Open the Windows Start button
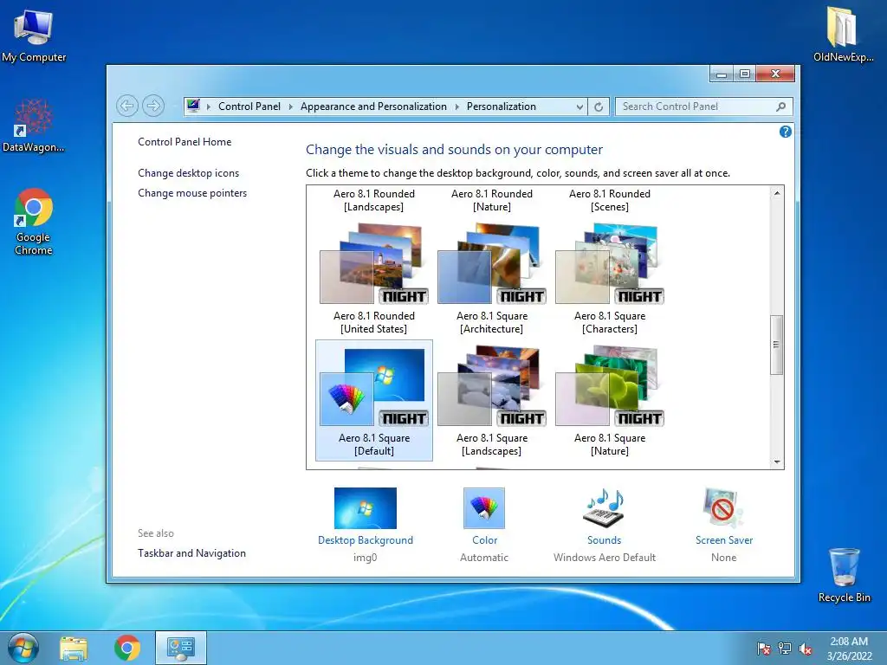The image size is (887, 665). click(x=23, y=648)
